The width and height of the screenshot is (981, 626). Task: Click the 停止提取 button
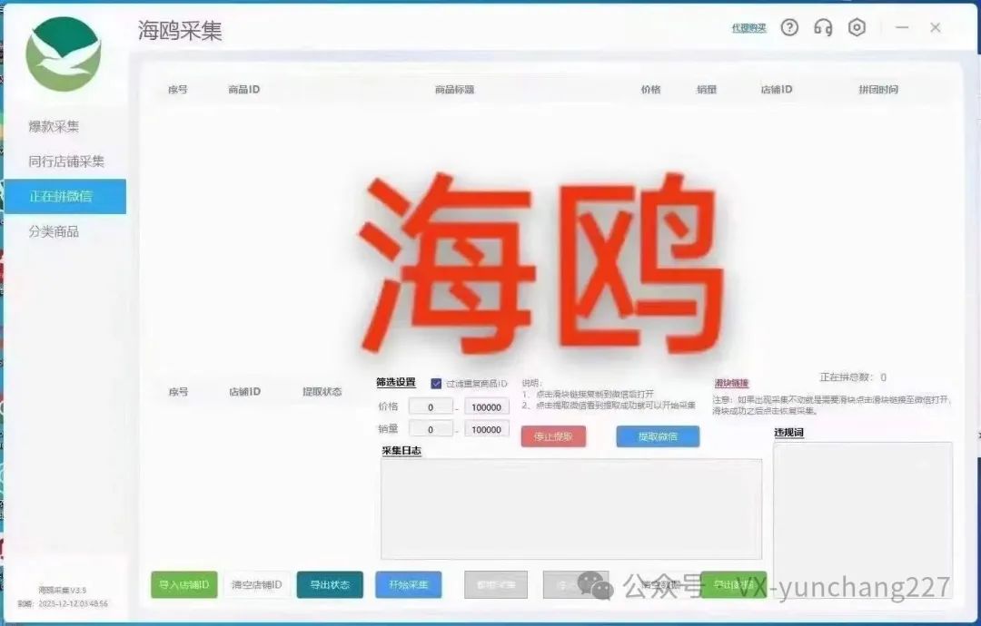point(554,435)
